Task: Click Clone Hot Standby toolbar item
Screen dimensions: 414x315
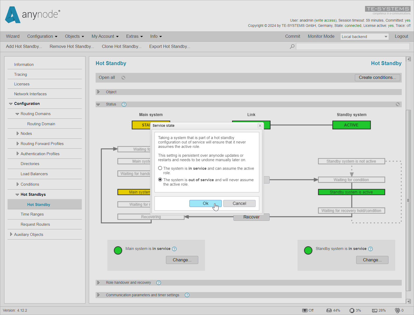Action: pyautogui.click(x=122, y=46)
